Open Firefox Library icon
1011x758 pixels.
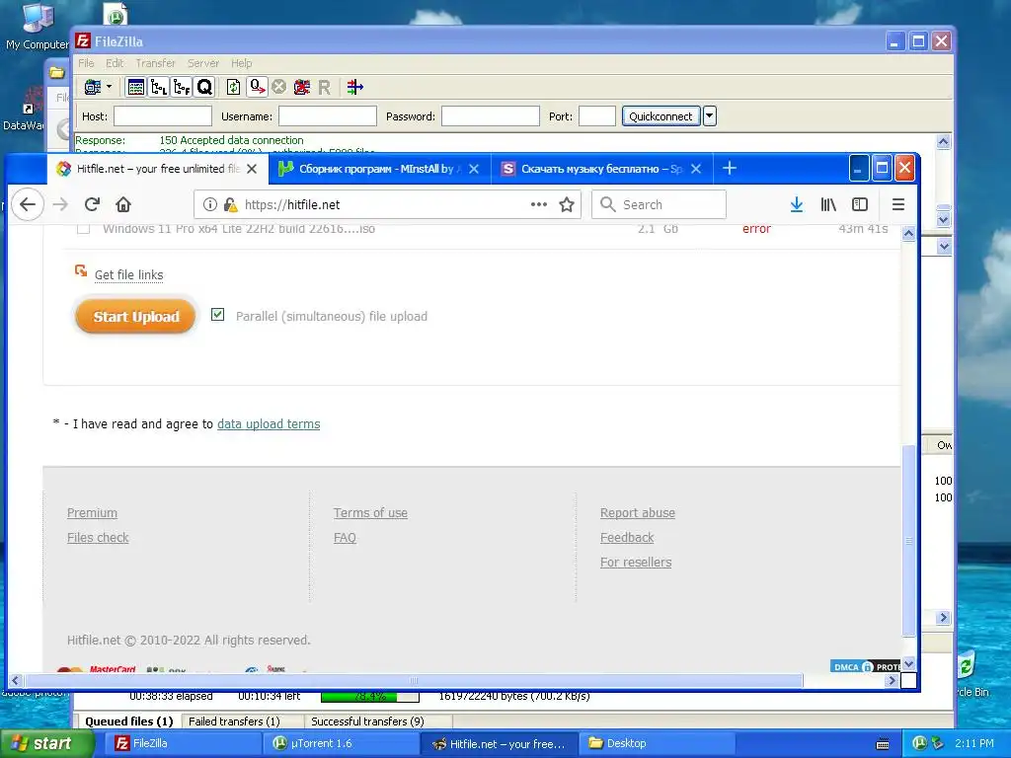click(x=828, y=204)
